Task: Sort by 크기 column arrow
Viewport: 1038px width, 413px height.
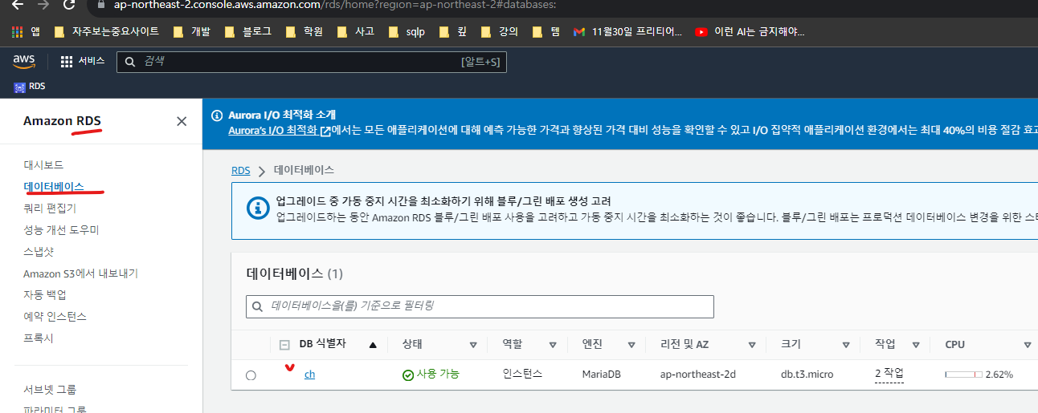Action: point(846,345)
